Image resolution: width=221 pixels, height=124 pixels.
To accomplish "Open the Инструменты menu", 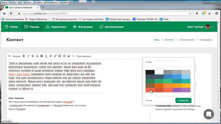I will click(x=51, y=2).
